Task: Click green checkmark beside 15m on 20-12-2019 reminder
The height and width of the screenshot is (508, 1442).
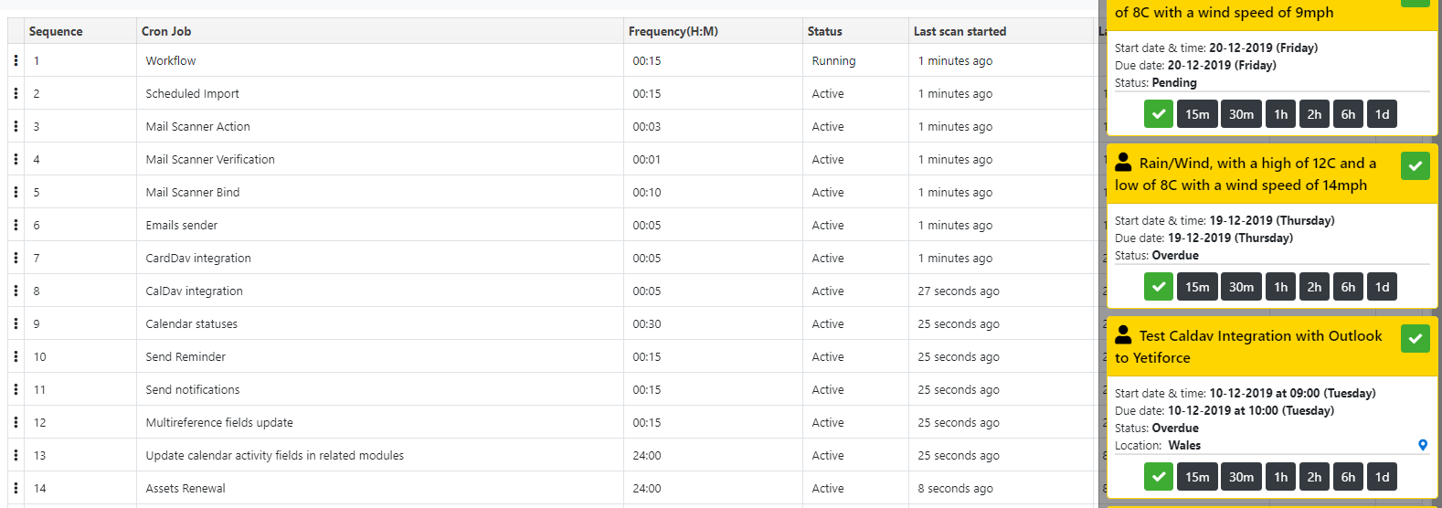Action: [1159, 114]
